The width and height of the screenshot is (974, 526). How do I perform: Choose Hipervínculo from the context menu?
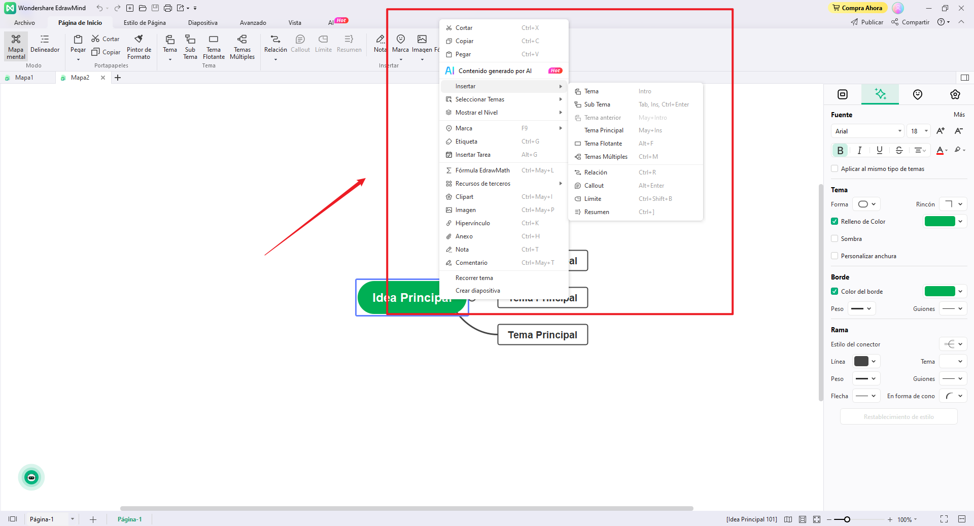(x=472, y=223)
